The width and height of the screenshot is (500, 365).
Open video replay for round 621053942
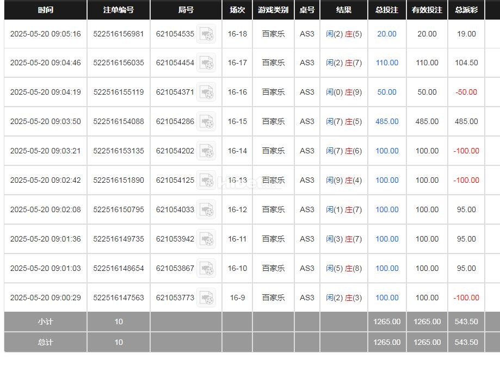pos(206,239)
